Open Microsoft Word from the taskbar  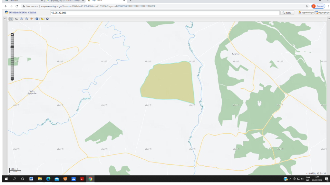click(31, 179)
